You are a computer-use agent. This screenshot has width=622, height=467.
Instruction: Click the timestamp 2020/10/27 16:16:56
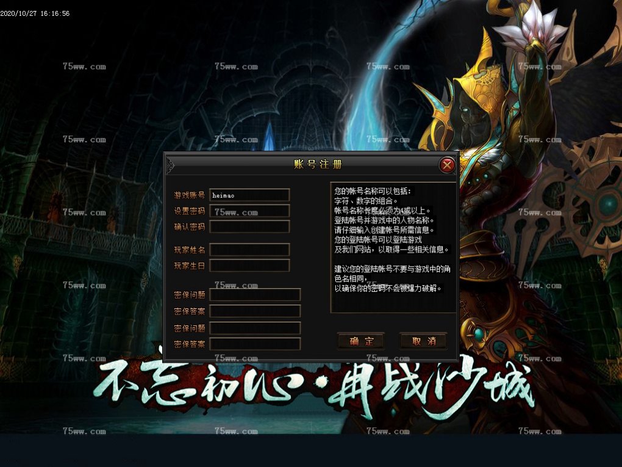click(x=35, y=13)
